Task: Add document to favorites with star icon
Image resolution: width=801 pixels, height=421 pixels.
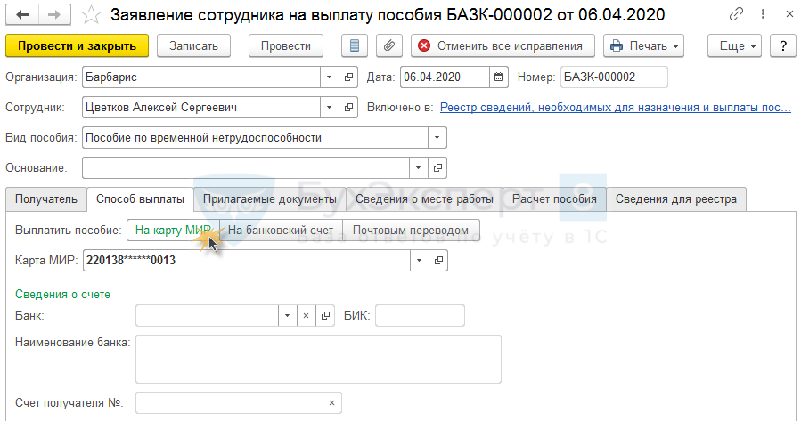Action: click(x=91, y=15)
